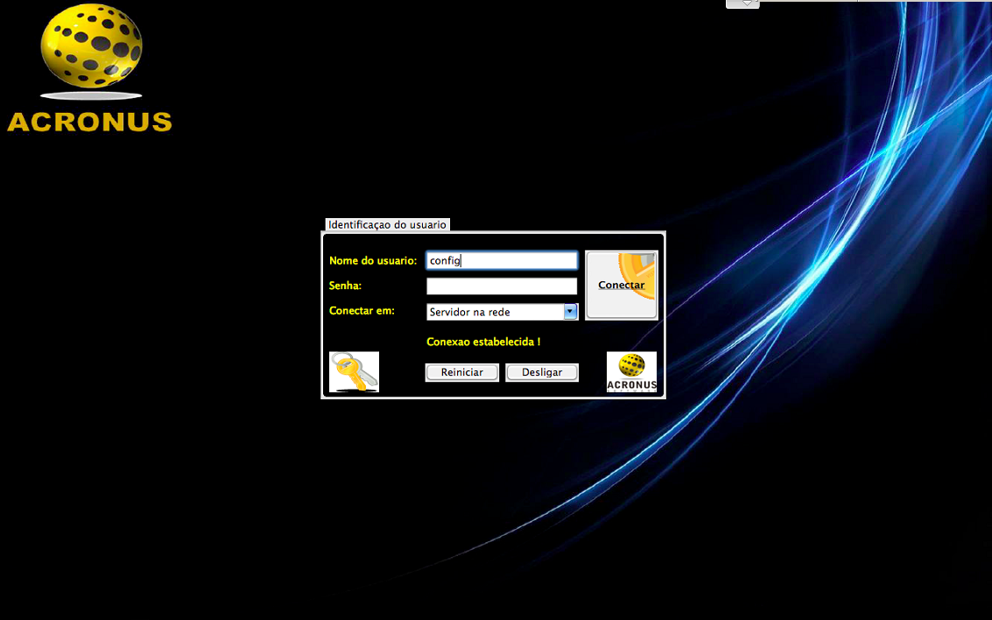Click the Desligar button
Viewport: 992px width, 620px height.
point(542,373)
